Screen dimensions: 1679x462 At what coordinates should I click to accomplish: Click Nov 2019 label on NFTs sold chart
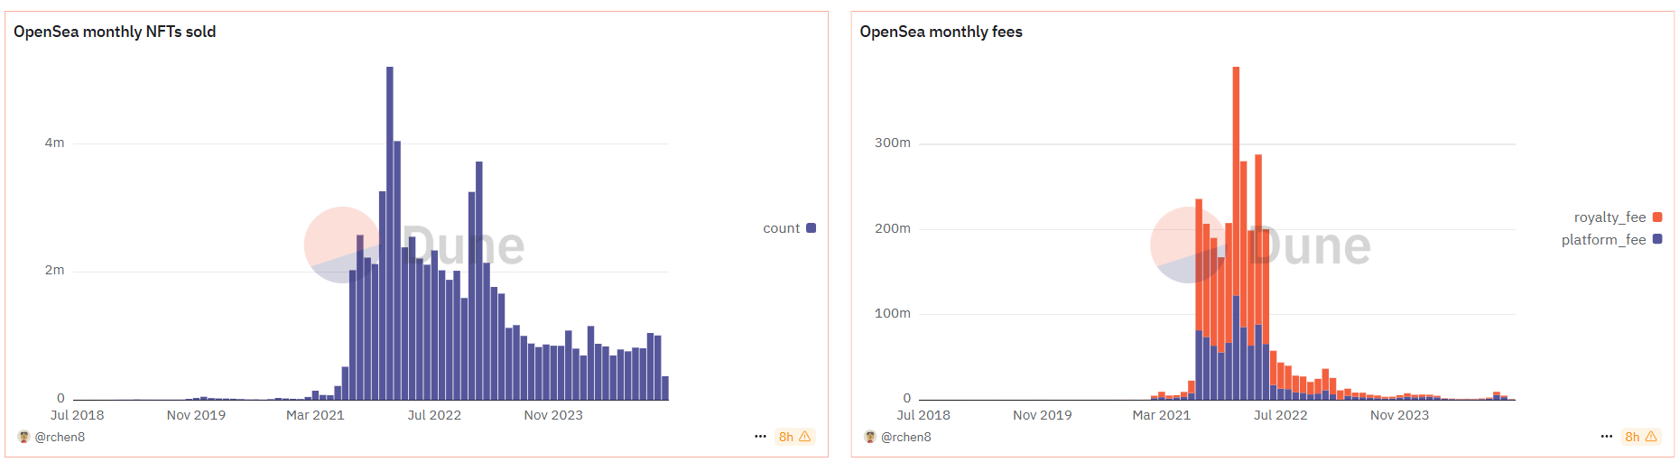[196, 415]
